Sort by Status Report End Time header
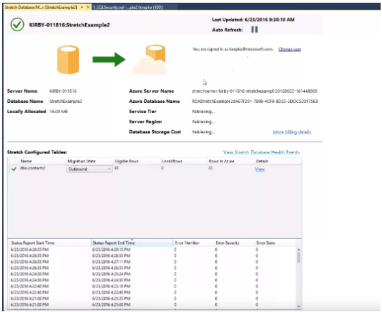The image size is (382, 312). point(132,243)
